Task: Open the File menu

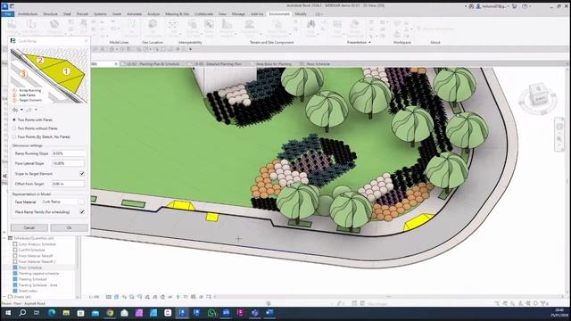Action: pyautogui.click(x=8, y=14)
